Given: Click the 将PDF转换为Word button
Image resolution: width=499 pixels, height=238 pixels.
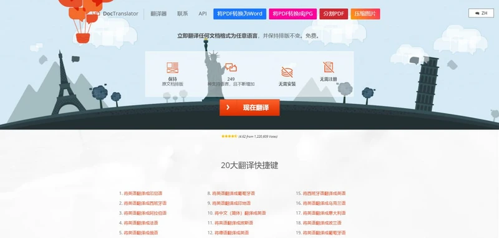Looking at the screenshot, I should pyautogui.click(x=240, y=14).
